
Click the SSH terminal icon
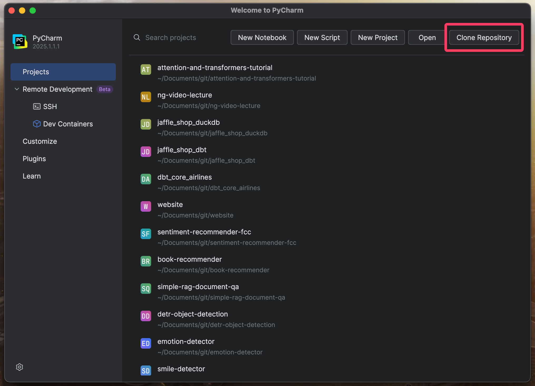click(x=37, y=106)
